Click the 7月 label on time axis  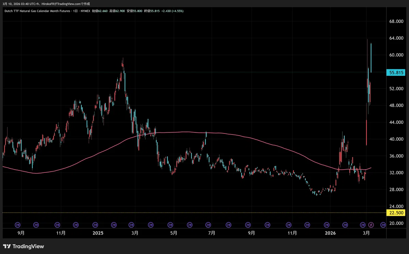coord(211,233)
